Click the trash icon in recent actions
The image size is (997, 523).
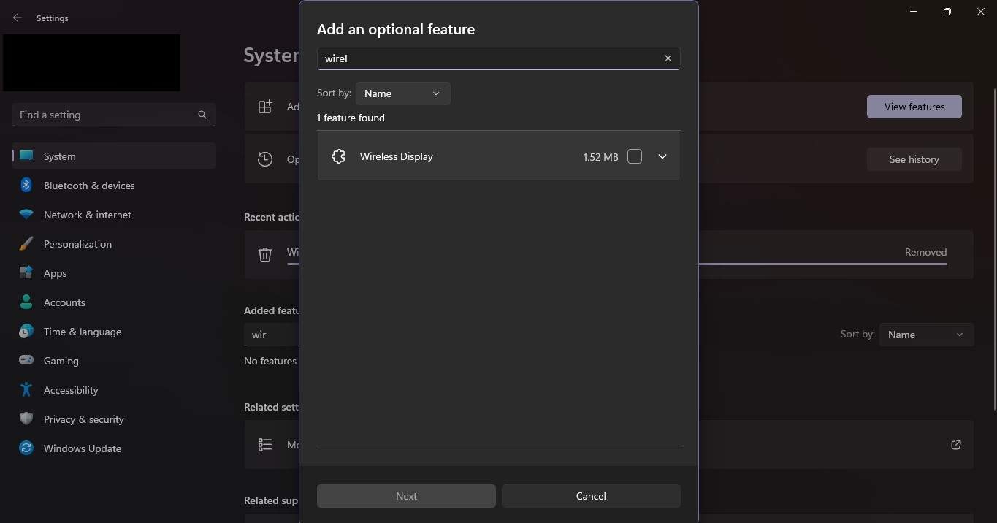coord(265,254)
